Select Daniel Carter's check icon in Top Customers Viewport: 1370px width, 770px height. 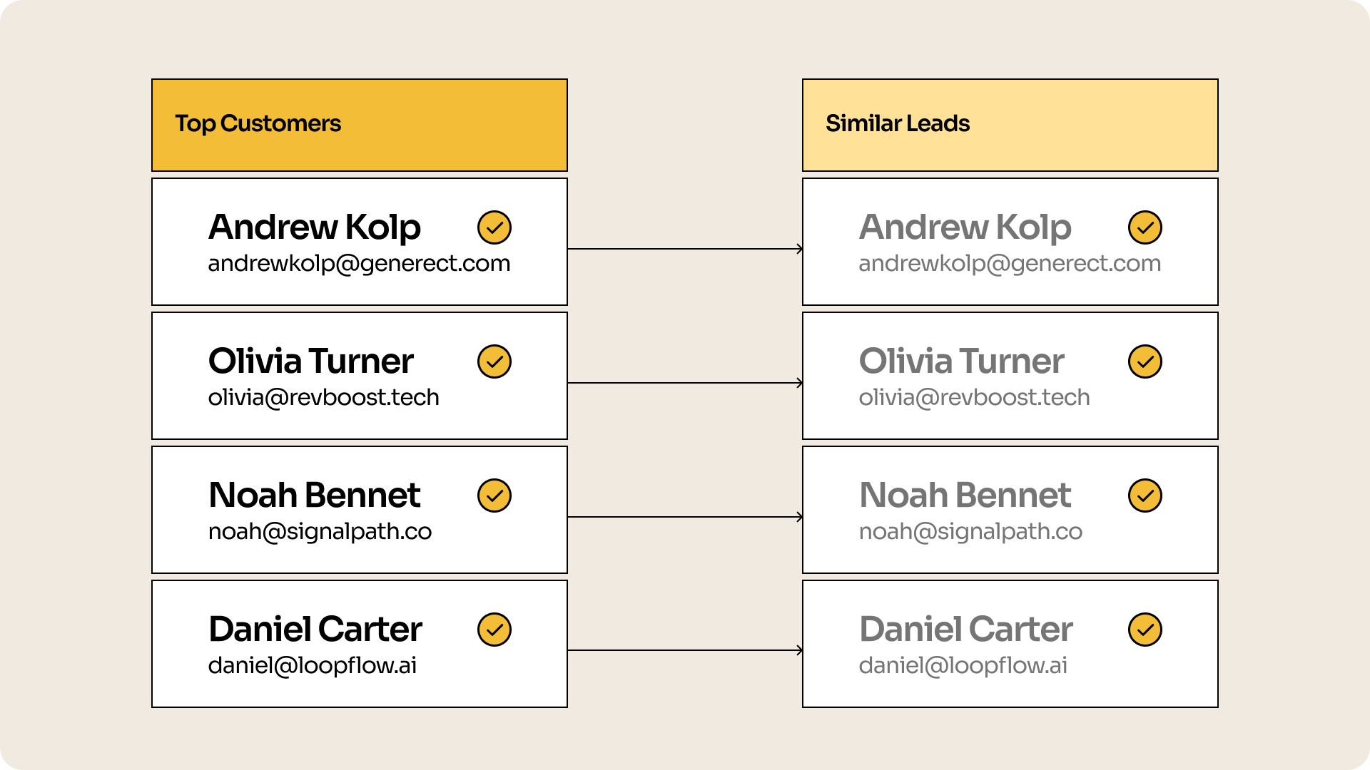(x=494, y=630)
